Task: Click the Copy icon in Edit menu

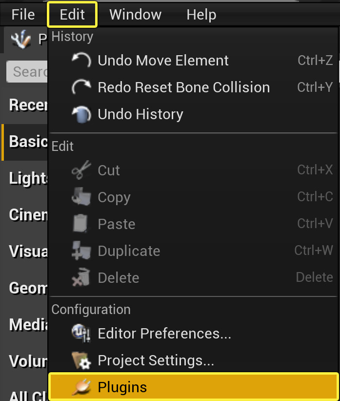Action: point(81,197)
